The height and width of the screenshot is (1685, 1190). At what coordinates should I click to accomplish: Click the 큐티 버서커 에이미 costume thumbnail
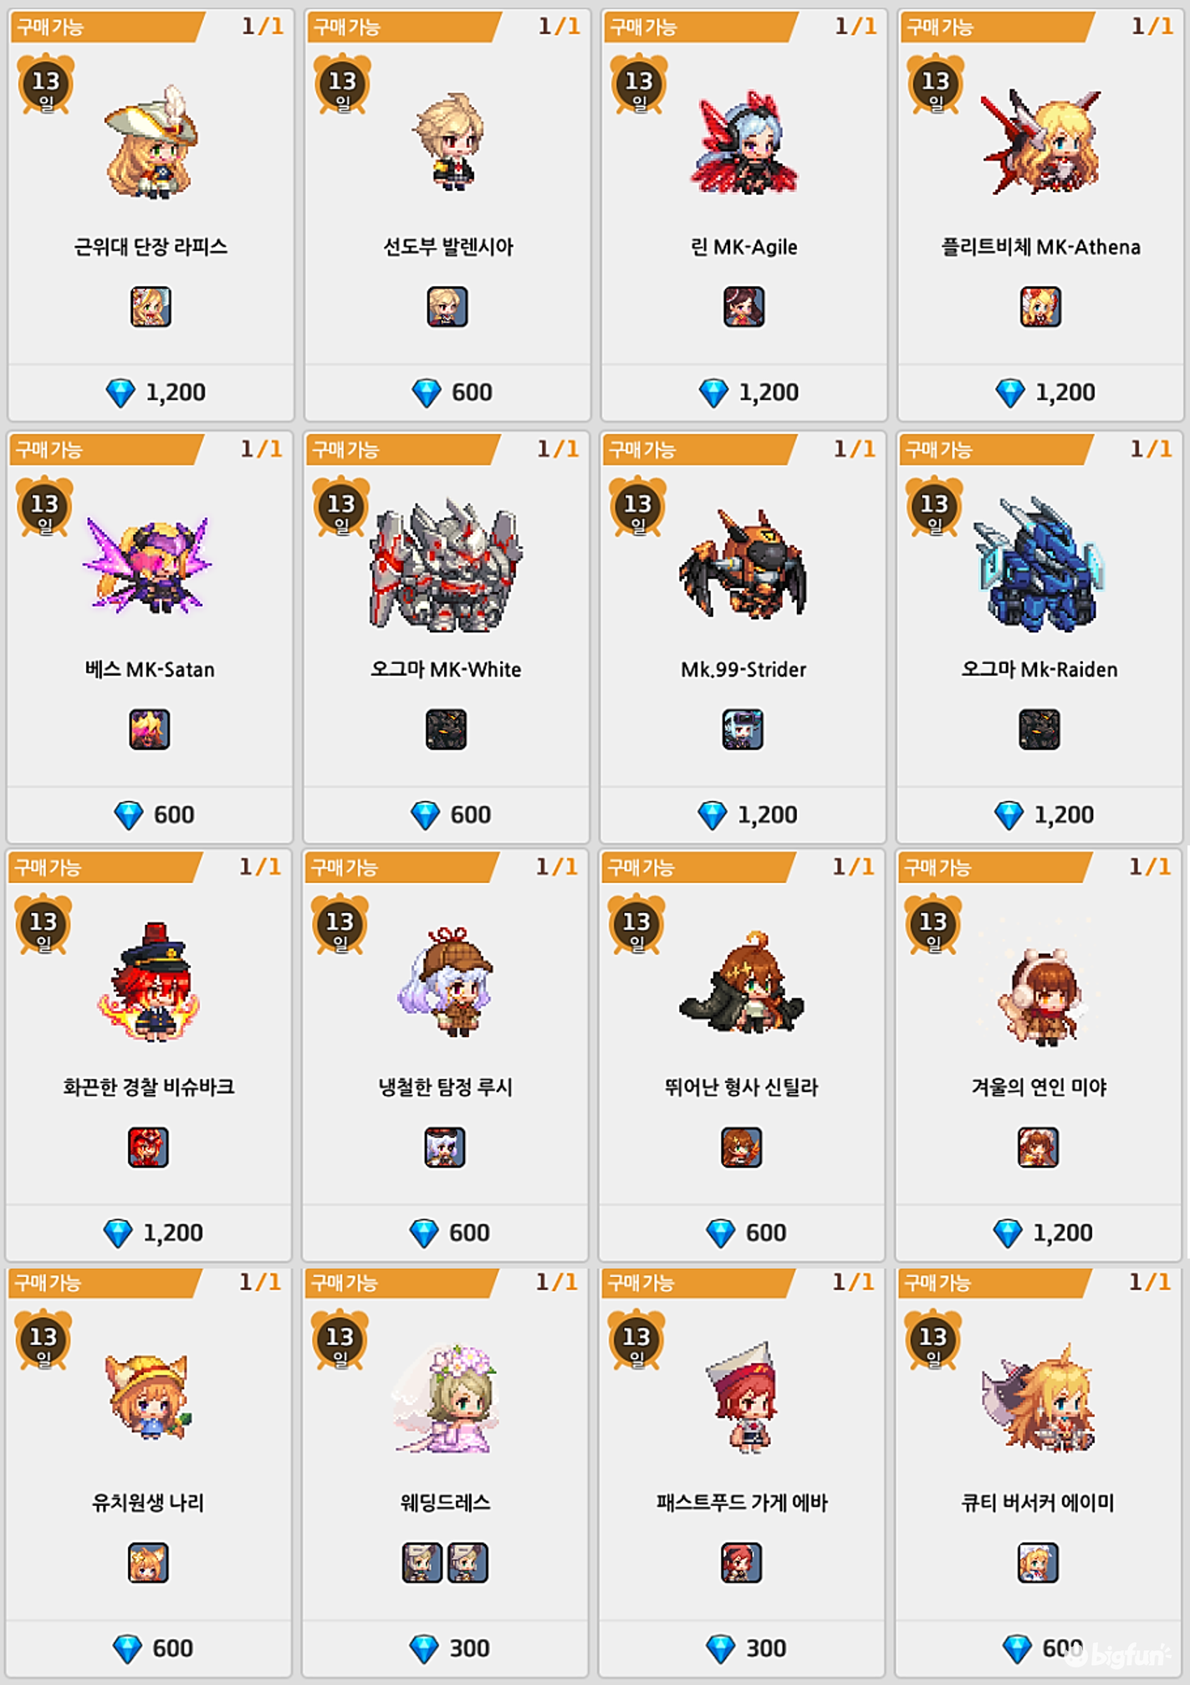point(1039,1398)
